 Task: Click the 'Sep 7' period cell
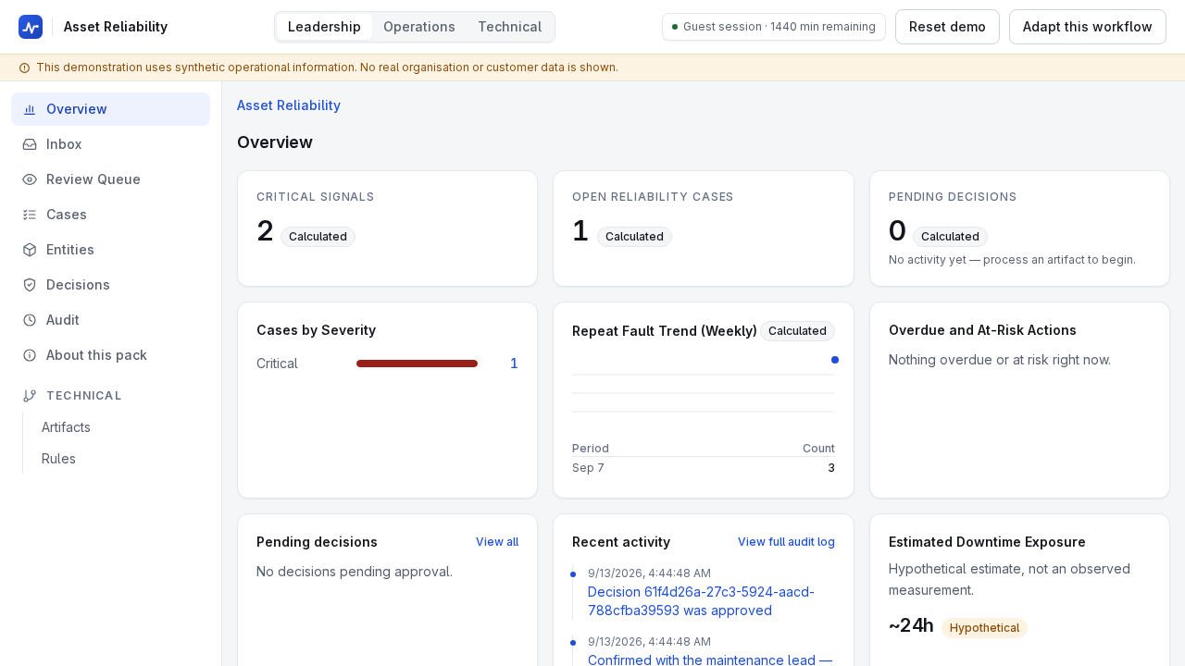[588, 468]
